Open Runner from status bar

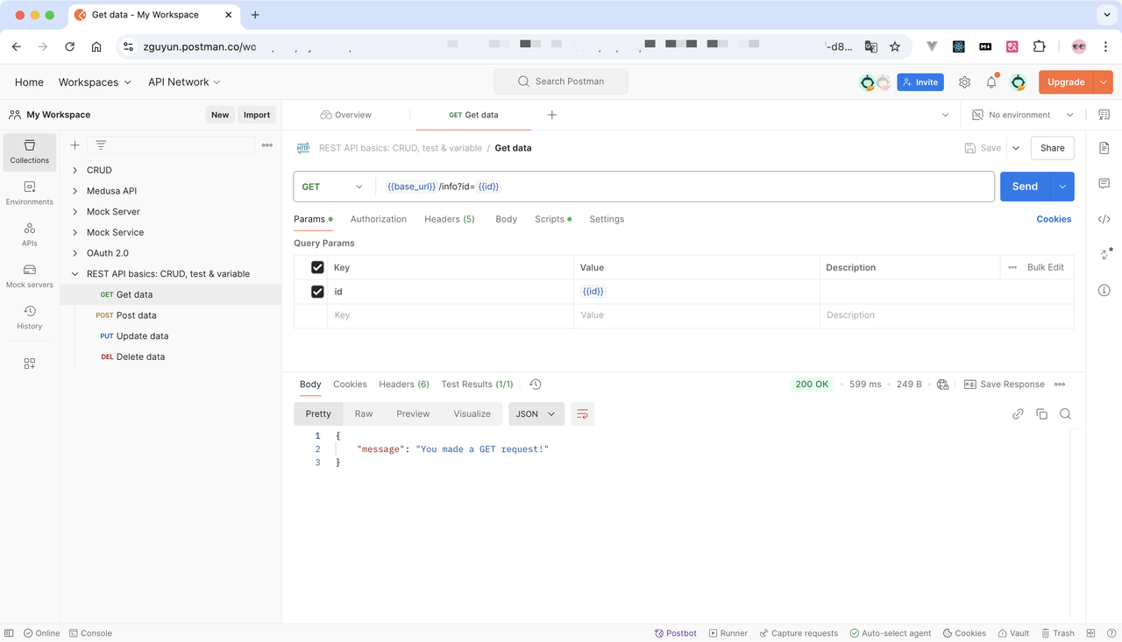point(728,633)
